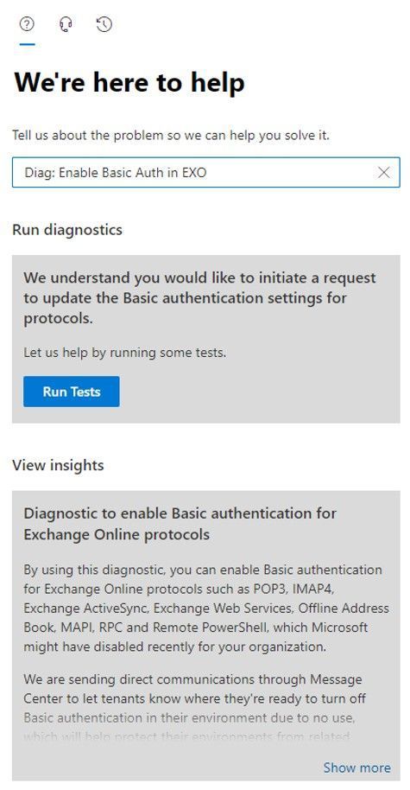Click the 'Tell us about the problem' prompt text
Screen dimensions: 410x790
[x=171, y=135]
